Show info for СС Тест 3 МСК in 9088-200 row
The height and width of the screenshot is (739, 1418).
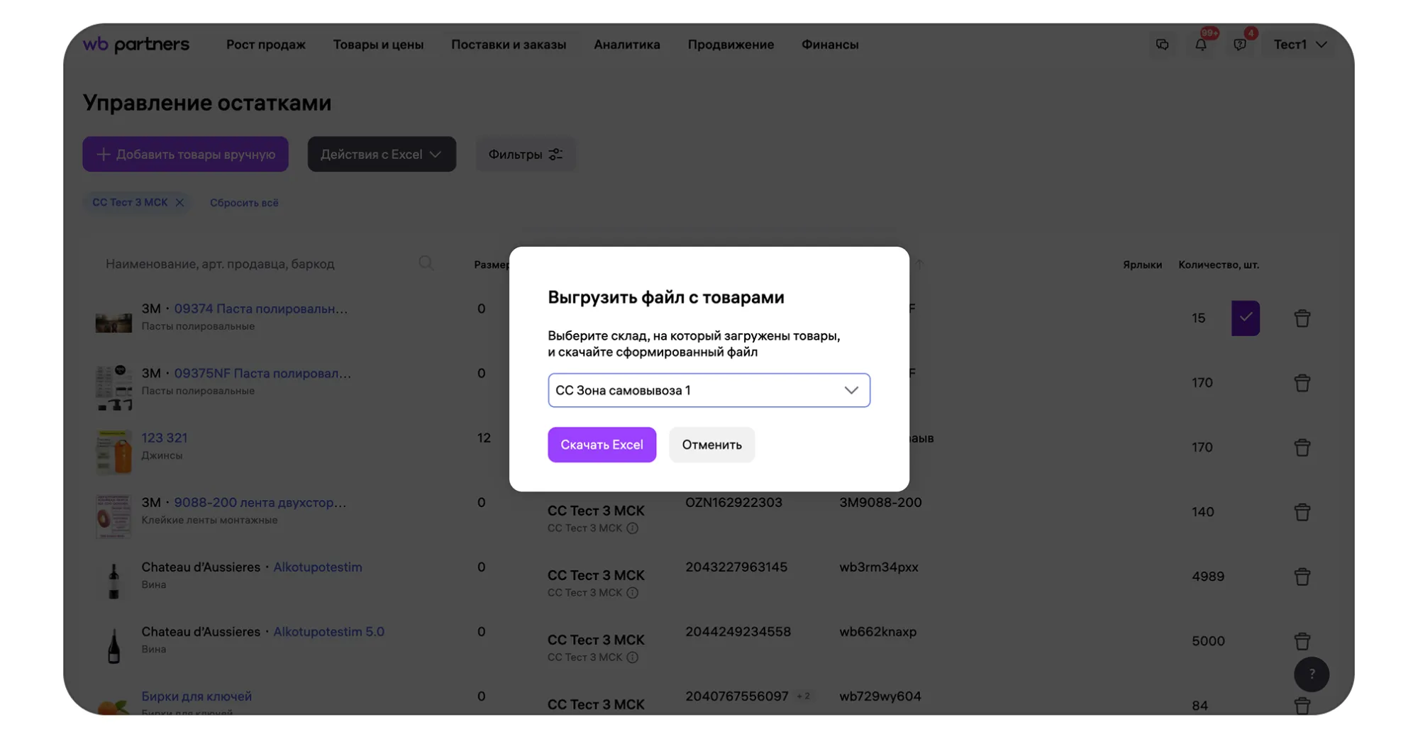(633, 528)
